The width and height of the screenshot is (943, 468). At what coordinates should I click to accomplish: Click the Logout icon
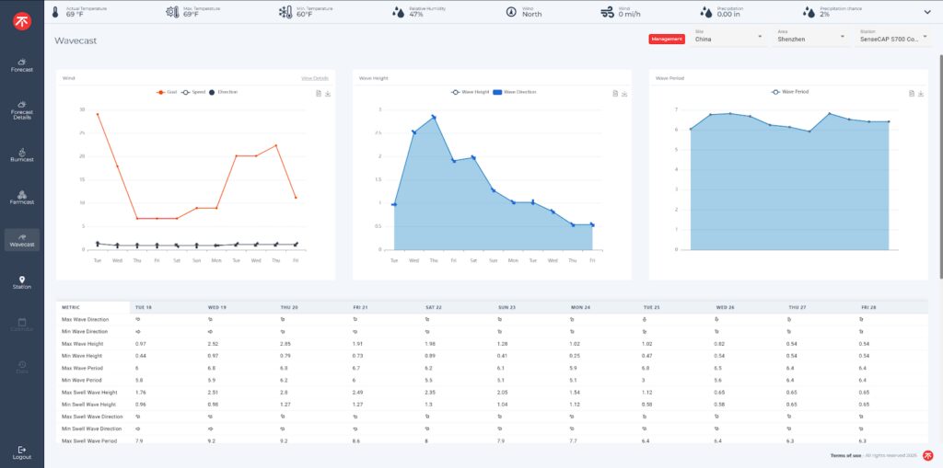coord(21,451)
